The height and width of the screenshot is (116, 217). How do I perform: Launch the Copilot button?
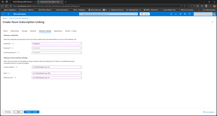145,14
